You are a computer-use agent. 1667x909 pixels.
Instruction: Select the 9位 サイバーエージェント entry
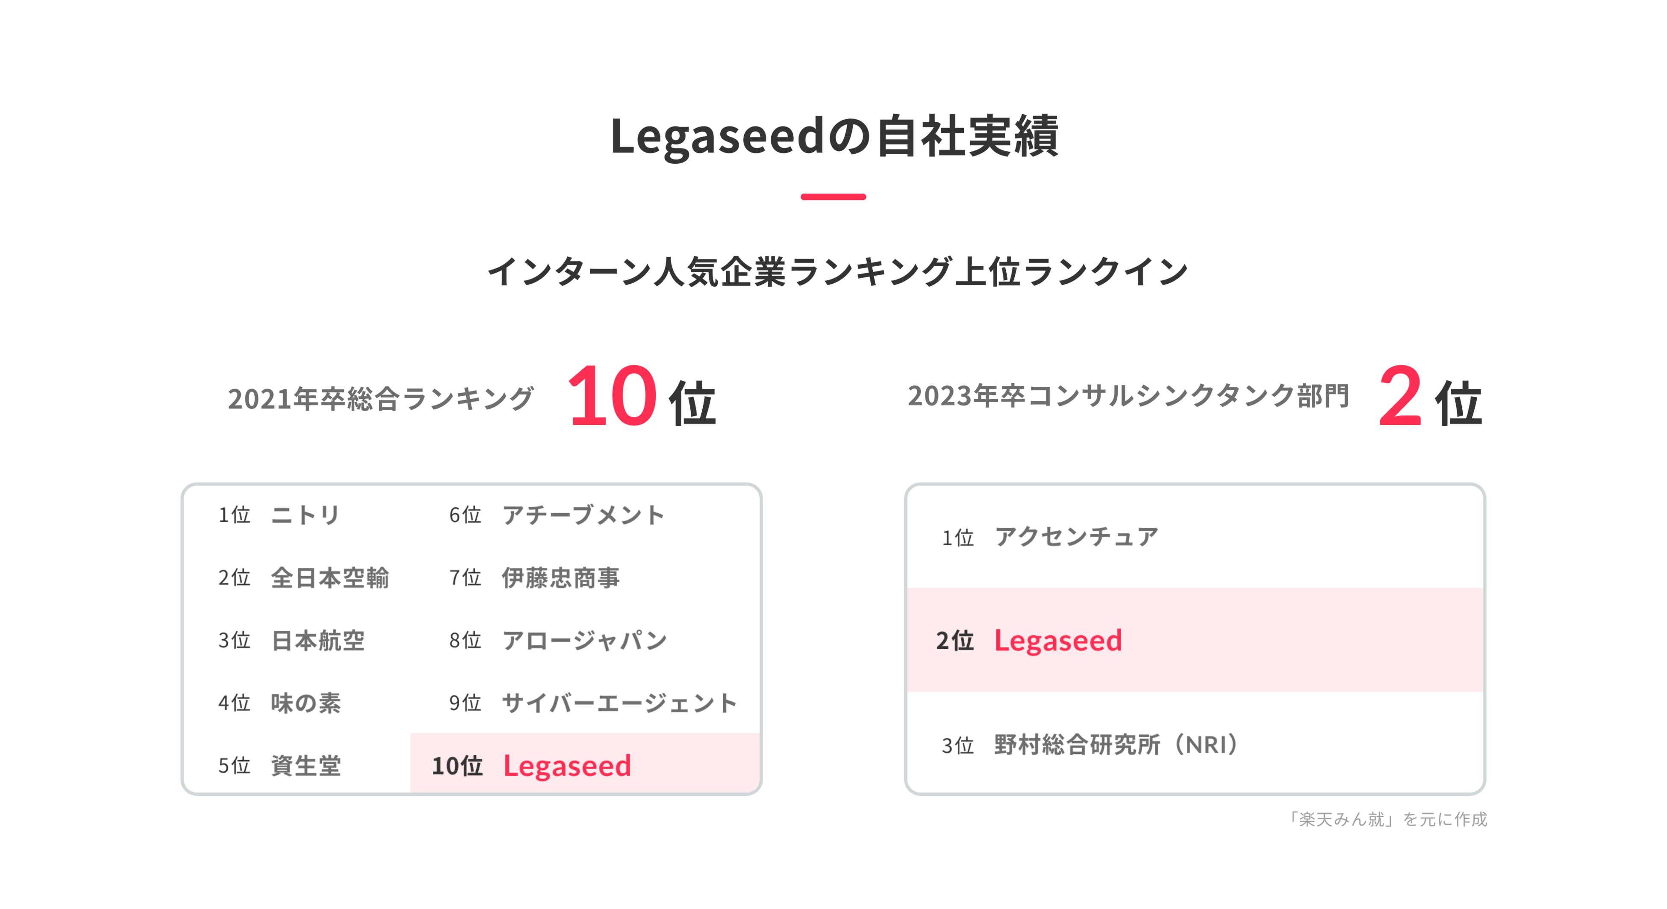[x=593, y=703]
